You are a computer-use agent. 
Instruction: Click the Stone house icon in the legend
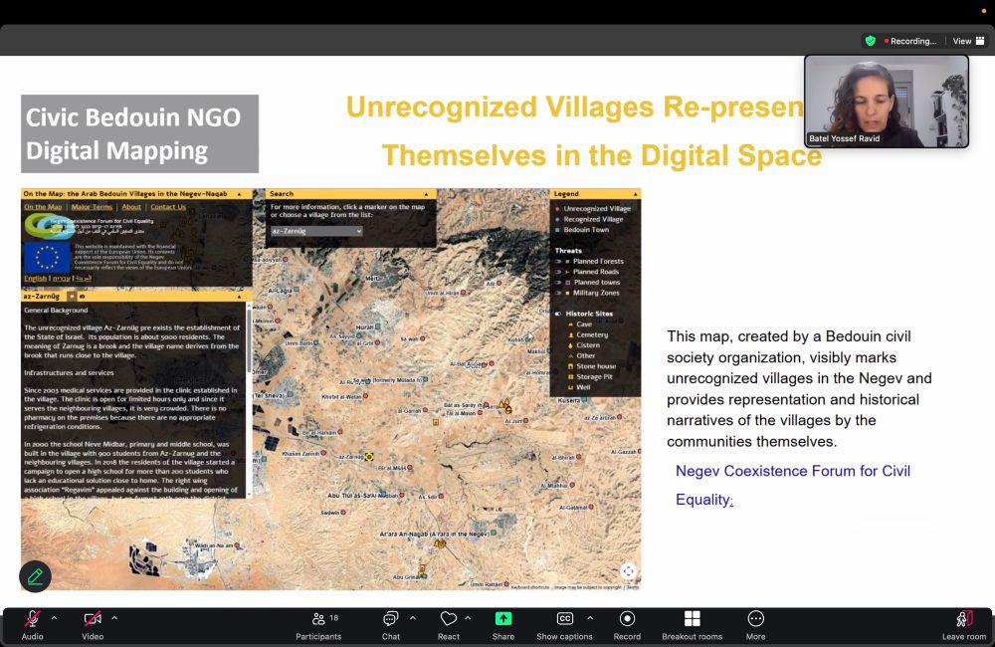[570, 366]
